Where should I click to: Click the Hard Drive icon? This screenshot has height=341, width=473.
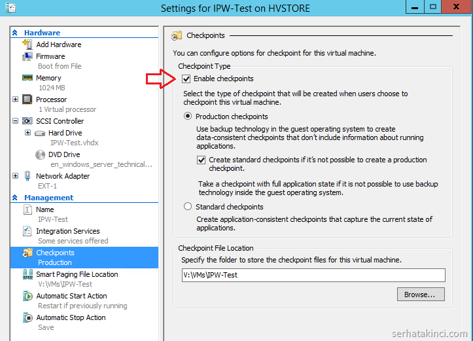40,133
